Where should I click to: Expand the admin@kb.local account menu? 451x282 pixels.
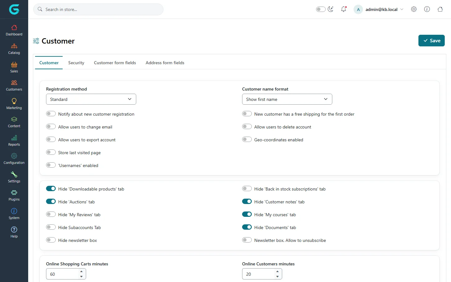click(x=379, y=9)
